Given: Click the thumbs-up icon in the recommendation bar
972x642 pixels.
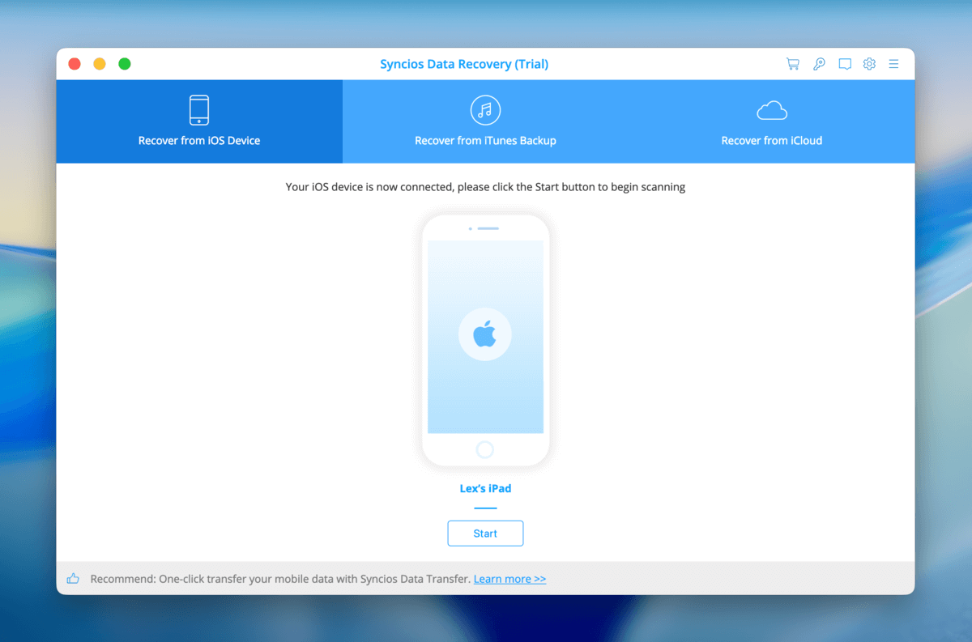Looking at the screenshot, I should (73, 578).
